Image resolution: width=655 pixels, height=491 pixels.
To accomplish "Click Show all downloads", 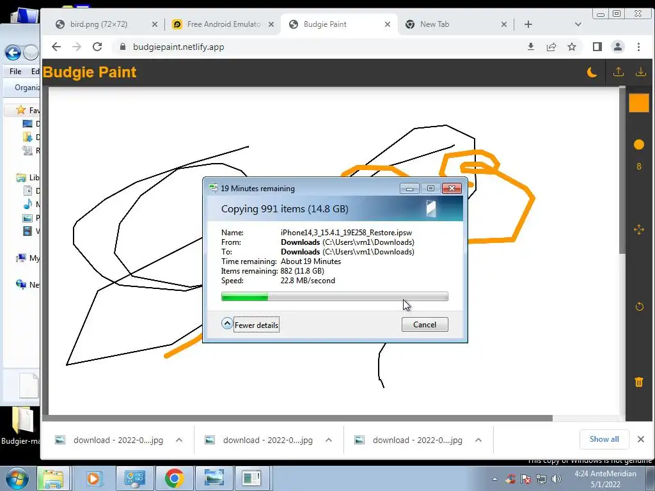I will pyautogui.click(x=604, y=439).
